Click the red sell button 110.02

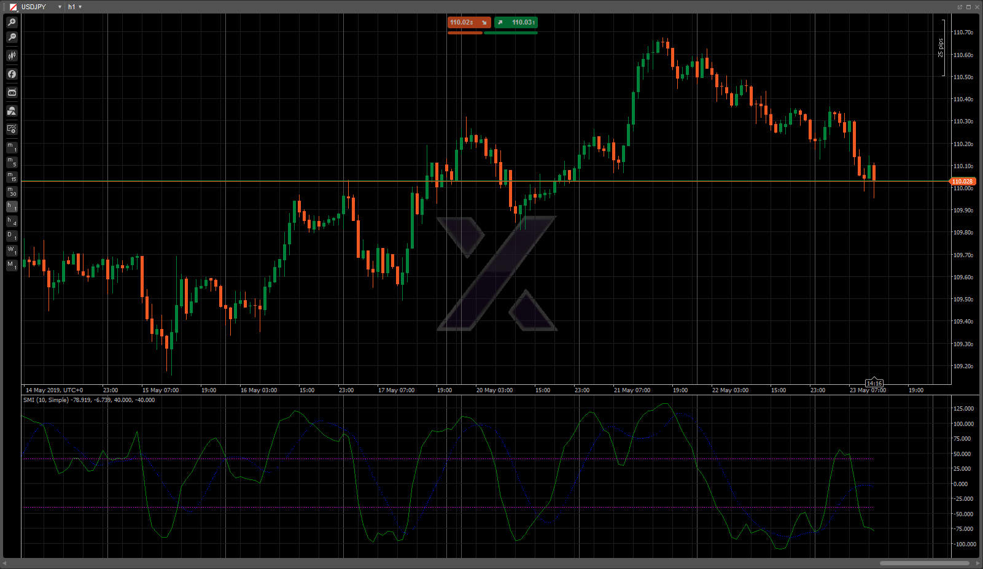pos(469,23)
